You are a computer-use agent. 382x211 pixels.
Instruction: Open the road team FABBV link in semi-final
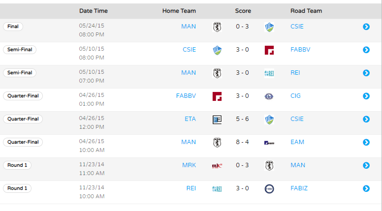point(300,49)
